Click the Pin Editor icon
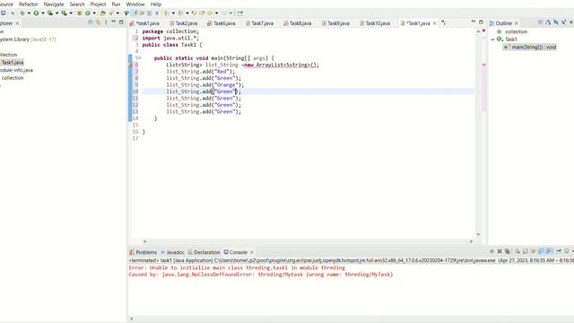This screenshot has width=574, height=323. click(x=239, y=13)
